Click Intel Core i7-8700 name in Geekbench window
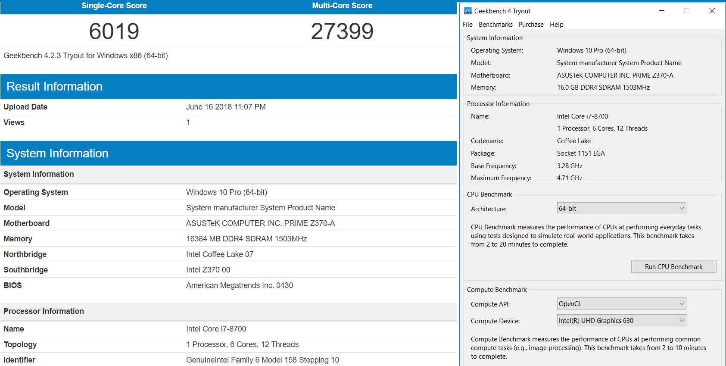726x366 pixels. pyautogui.click(x=583, y=116)
